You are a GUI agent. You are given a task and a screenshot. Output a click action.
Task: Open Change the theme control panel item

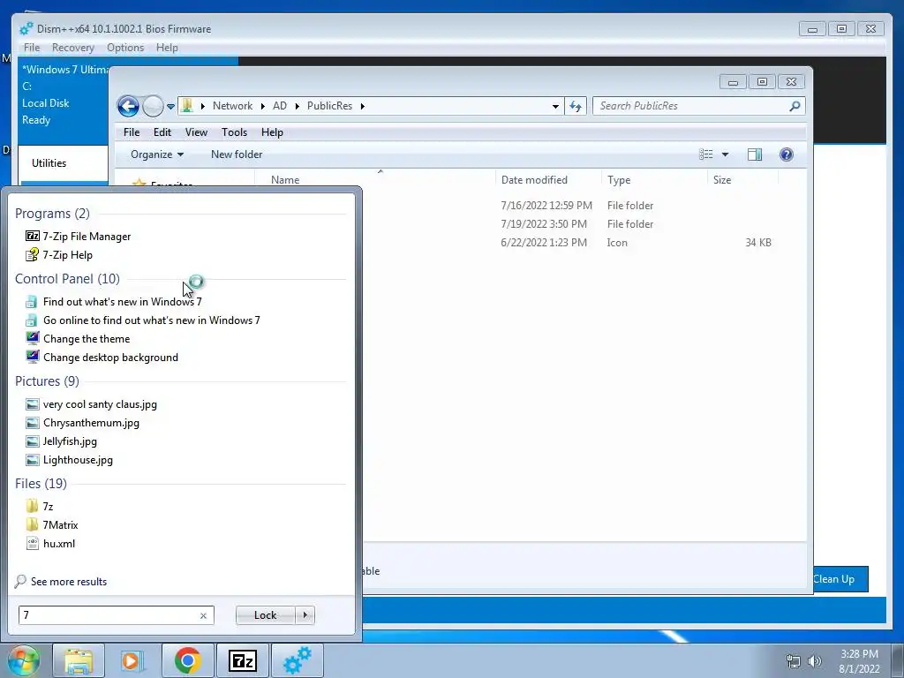79,338
